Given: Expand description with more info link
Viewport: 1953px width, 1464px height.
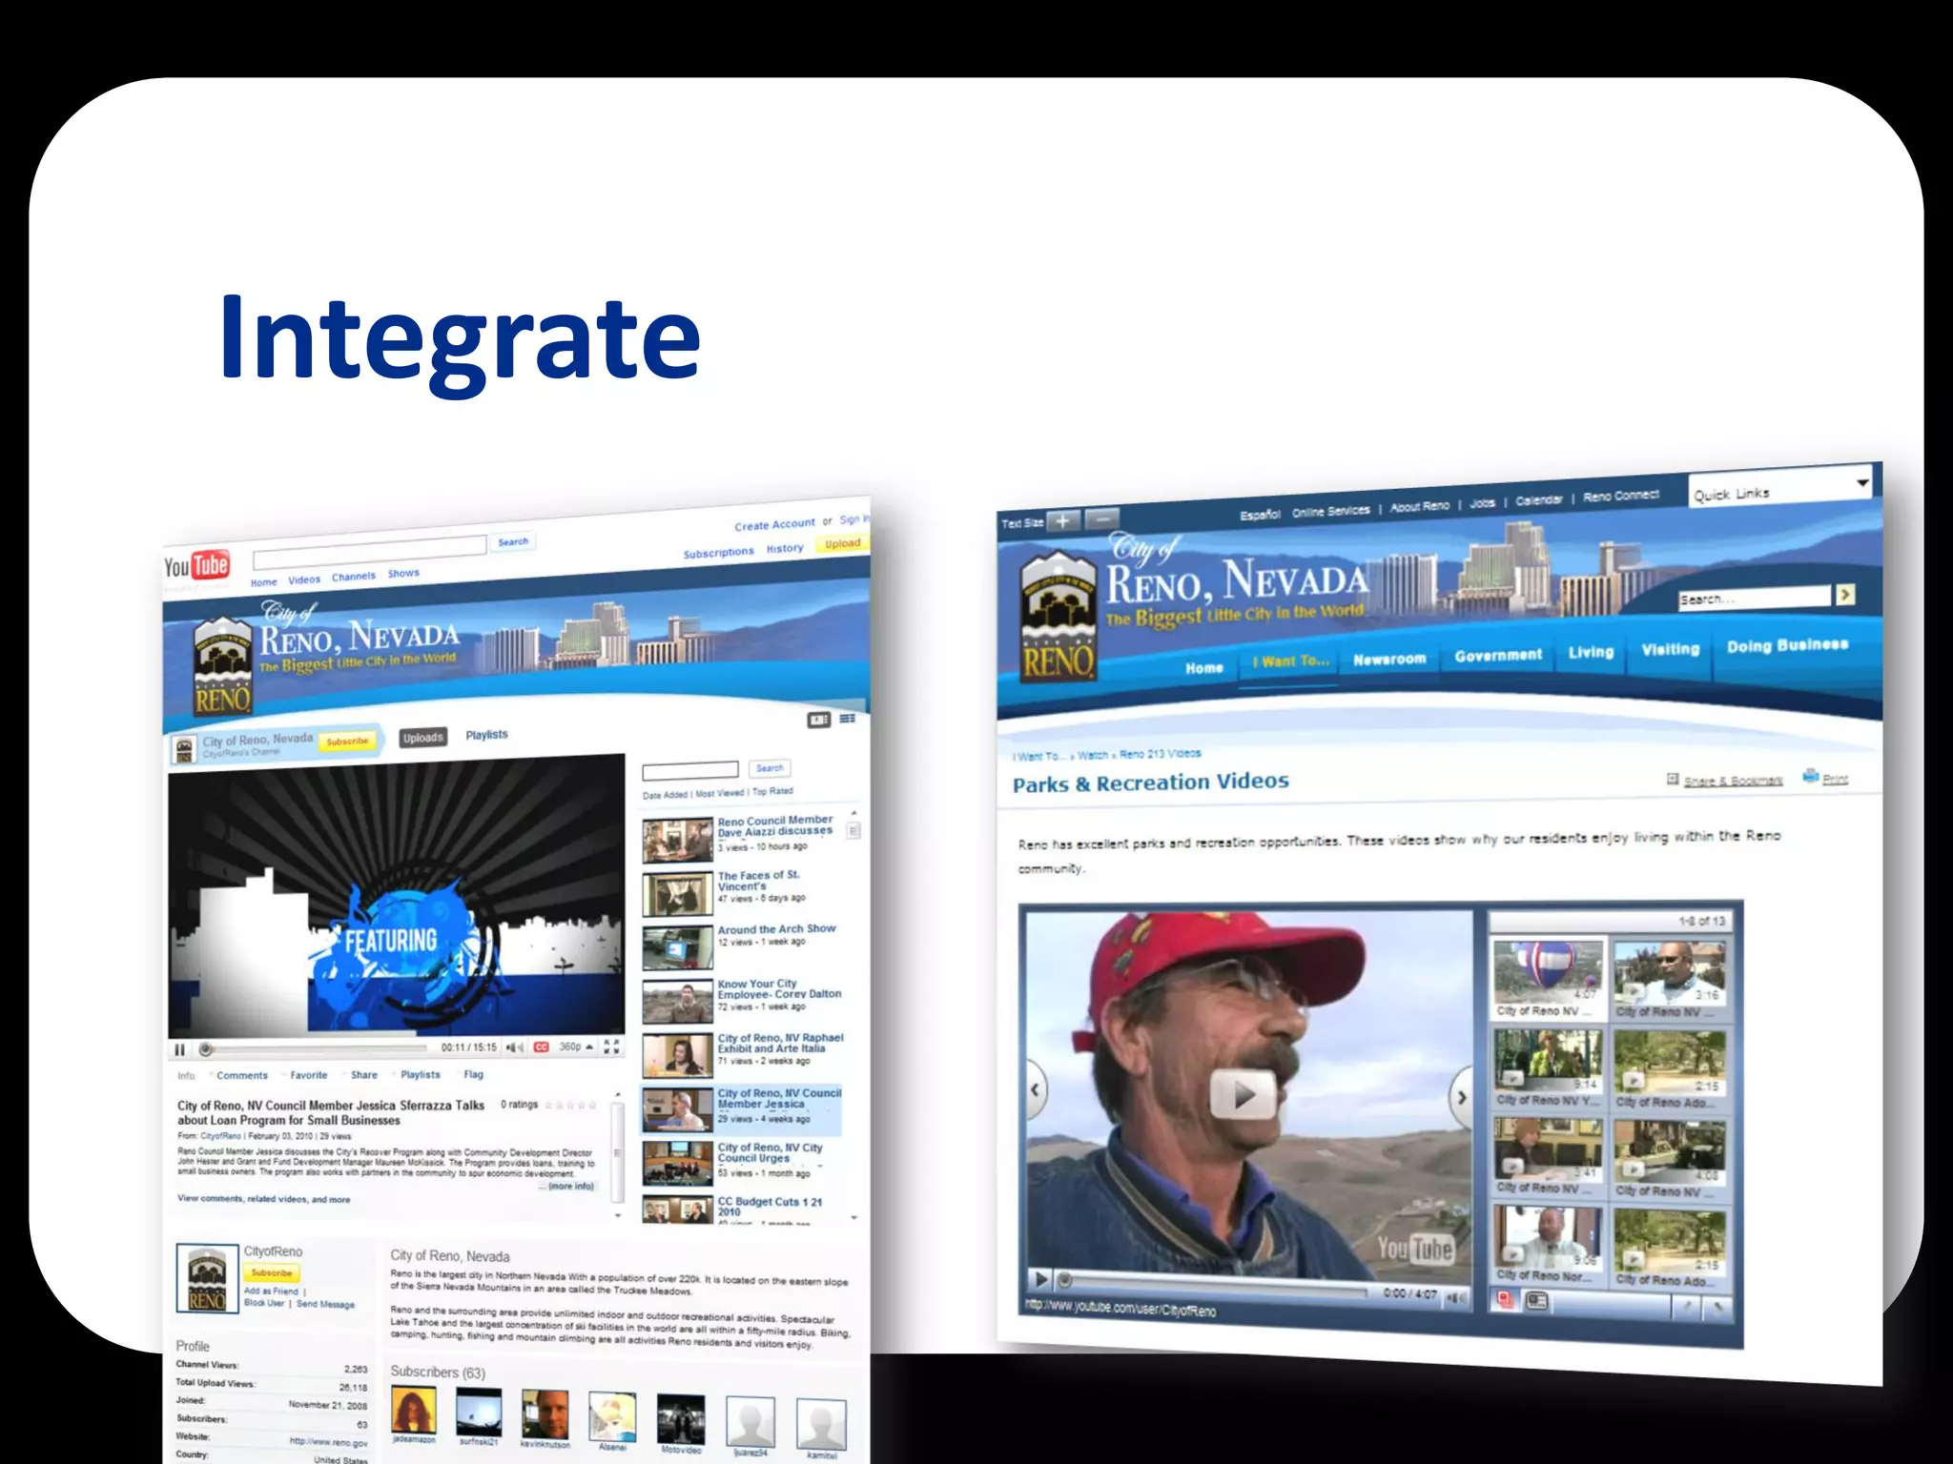Looking at the screenshot, I should click(x=570, y=1187).
